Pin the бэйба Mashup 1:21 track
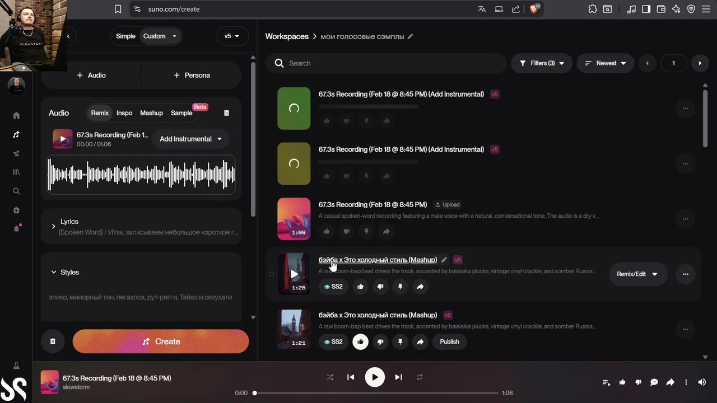Screen dimensions: 717x403 pos(400,341)
